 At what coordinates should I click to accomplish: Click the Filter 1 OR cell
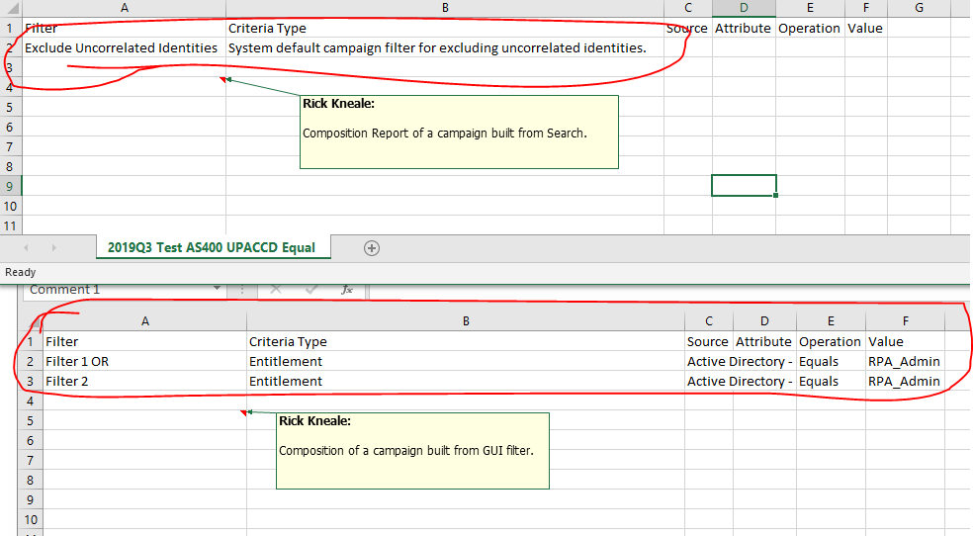(144, 362)
